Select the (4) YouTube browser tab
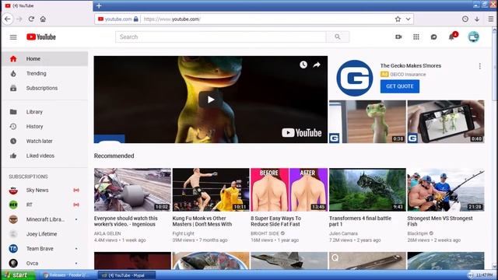Screen dimensions: 498x280 click(47, 5)
